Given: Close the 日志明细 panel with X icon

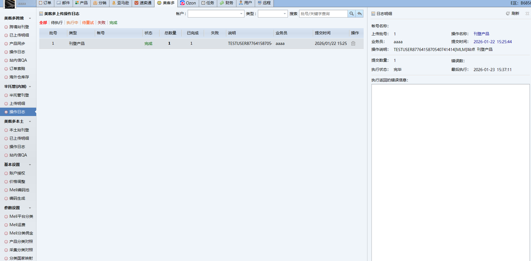Looking at the screenshot, I should tap(527, 13).
